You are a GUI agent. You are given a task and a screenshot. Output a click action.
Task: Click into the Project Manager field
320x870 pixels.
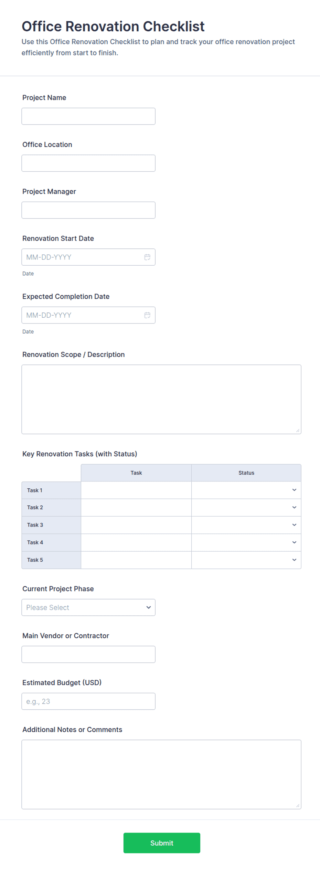click(x=88, y=210)
